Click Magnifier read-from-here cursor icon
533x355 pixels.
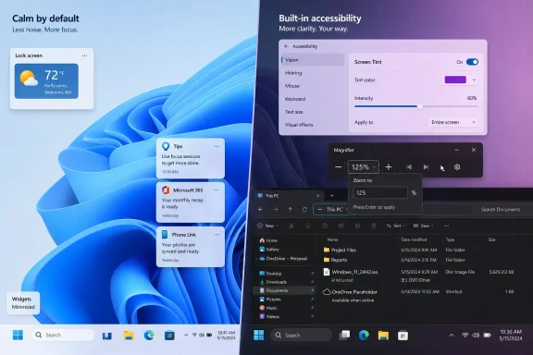pos(442,168)
